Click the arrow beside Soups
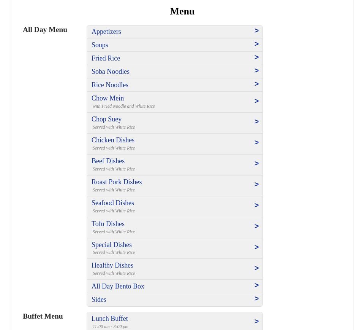The height and width of the screenshot is (330, 359). (x=256, y=44)
